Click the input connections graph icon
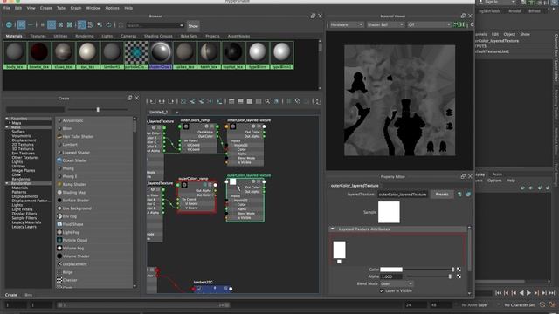This screenshot has width=559, height=314. pyautogui.click(x=153, y=101)
